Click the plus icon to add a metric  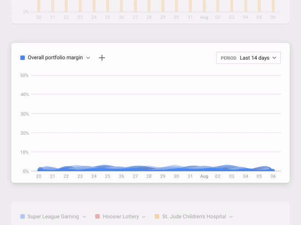(102, 58)
